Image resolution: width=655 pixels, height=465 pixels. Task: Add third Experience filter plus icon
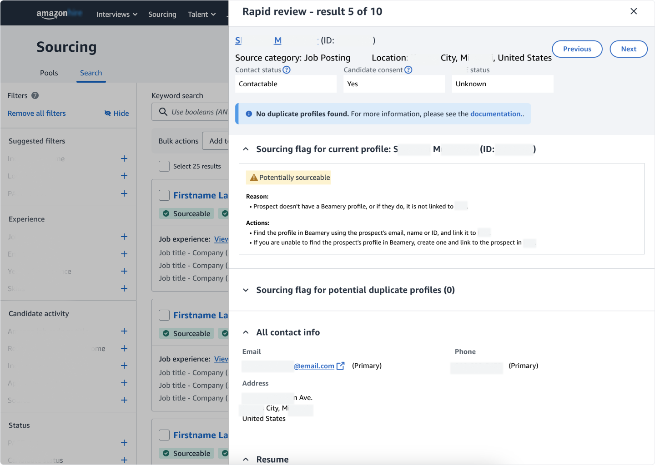[124, 271]
